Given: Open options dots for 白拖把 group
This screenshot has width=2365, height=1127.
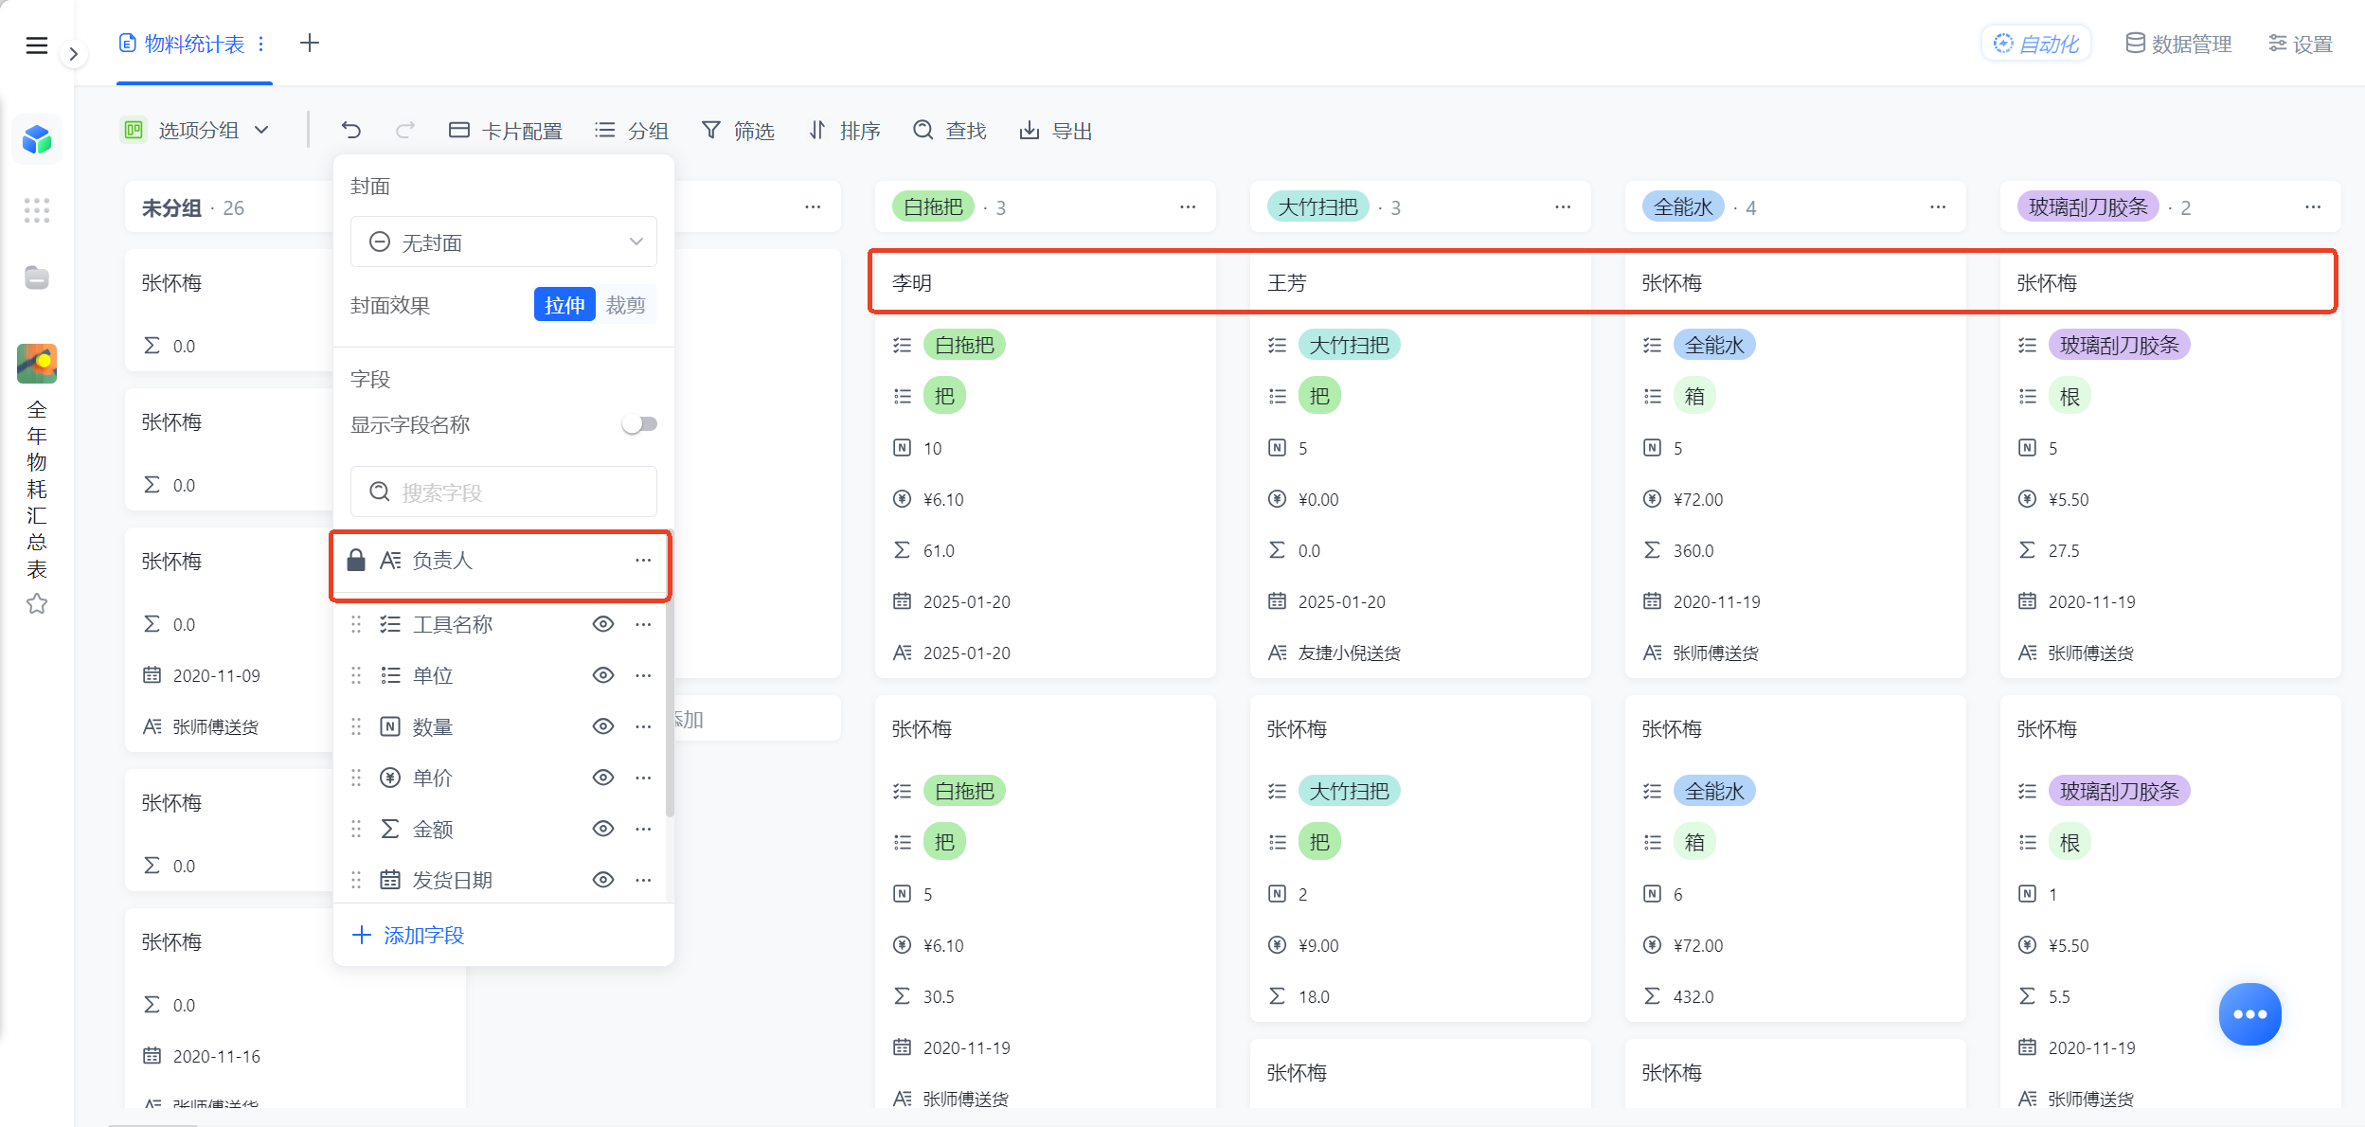Looking at the screenshot, I should pos(1188,206).
